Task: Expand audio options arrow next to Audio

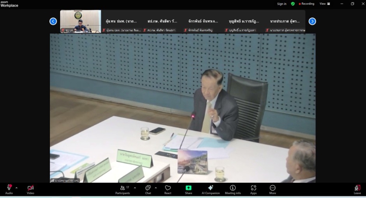Action: coord(16,188)
